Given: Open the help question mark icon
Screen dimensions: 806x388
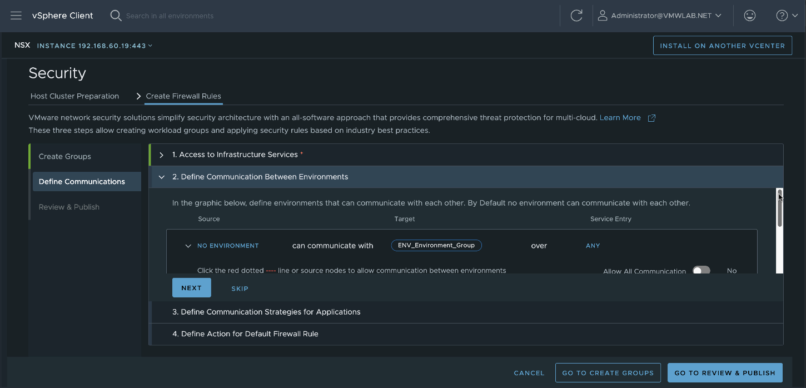Looking at the screenshot, I should 782,16.
